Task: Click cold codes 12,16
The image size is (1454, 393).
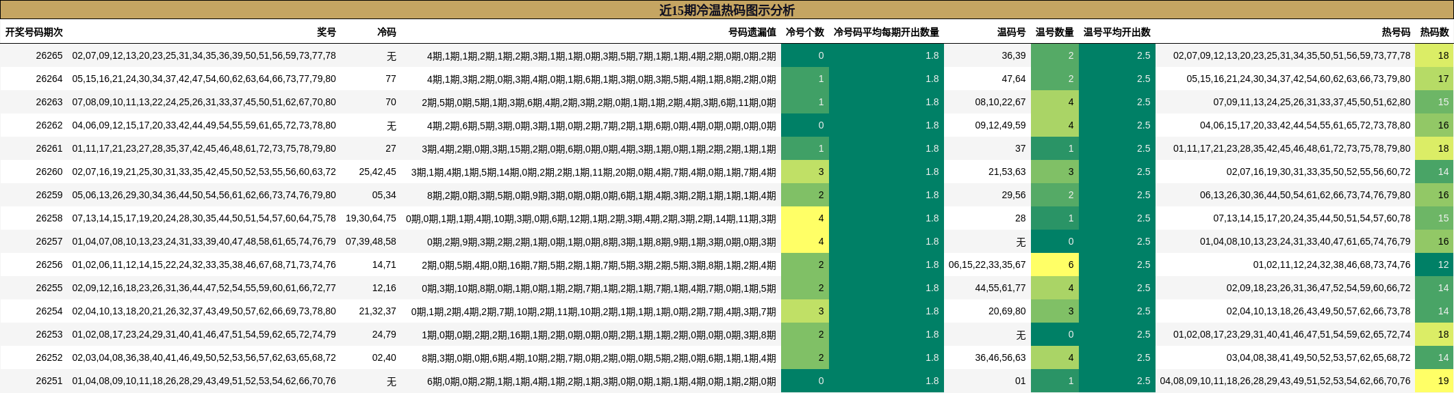Action: pyautogui.click(x=384, y=288)
